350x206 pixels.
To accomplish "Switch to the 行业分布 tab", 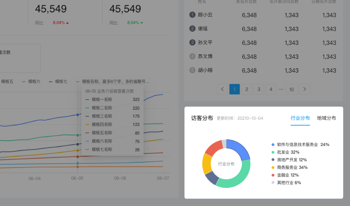I will coord(300,118).
